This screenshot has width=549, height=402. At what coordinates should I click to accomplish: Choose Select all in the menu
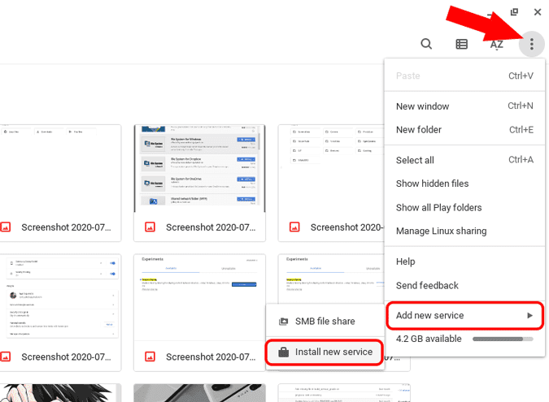(415, 160)
